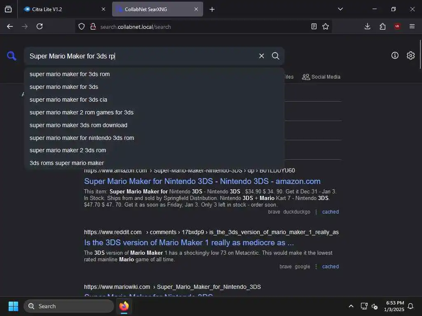Switch to the Citra Lite V1.2 tab
Viewport: 422px width, 316px height.
point(64,9)
